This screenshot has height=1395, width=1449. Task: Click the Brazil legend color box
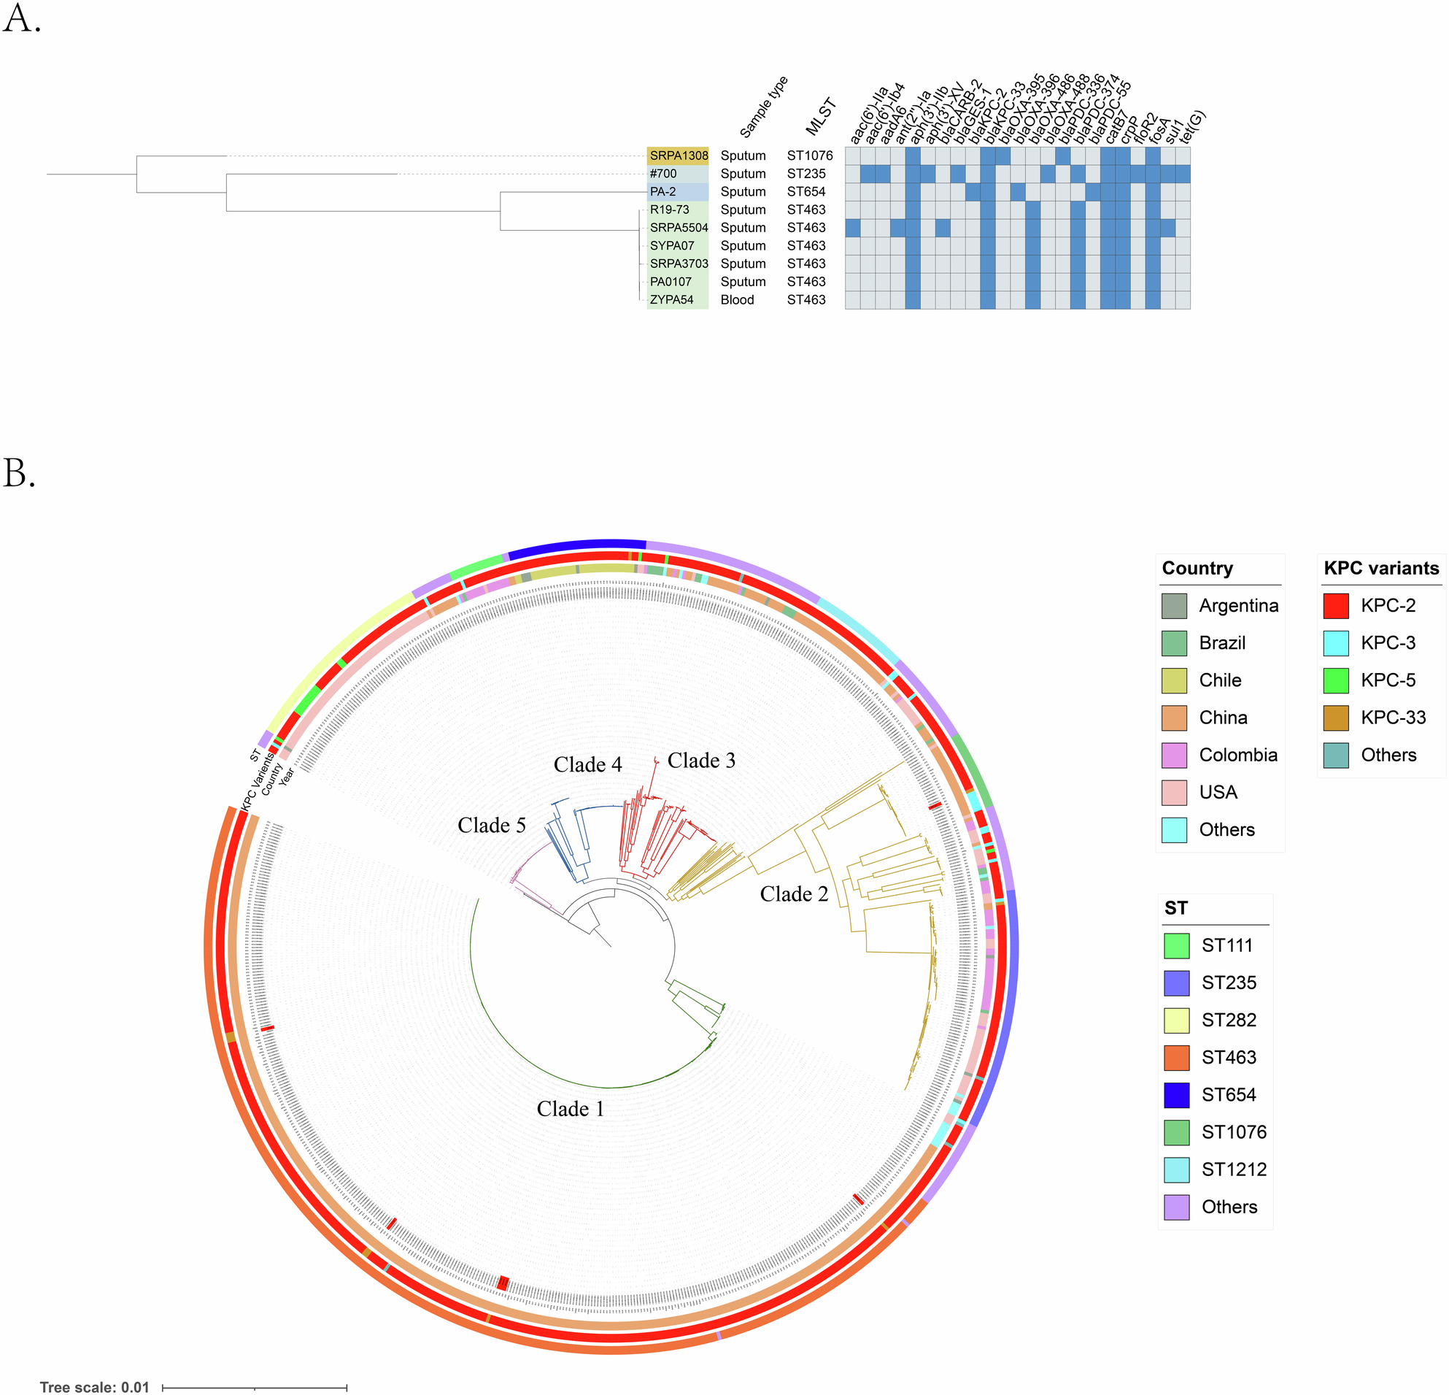pyautogui.click(x=1174, y=643)
